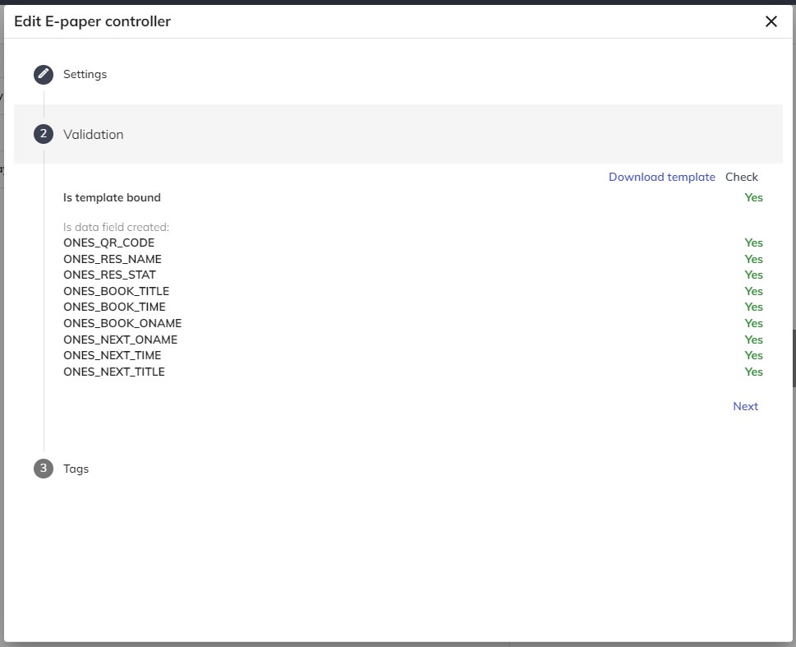The image size is (796, 647).
Task: Select the Validation step header
Action: 94,134
